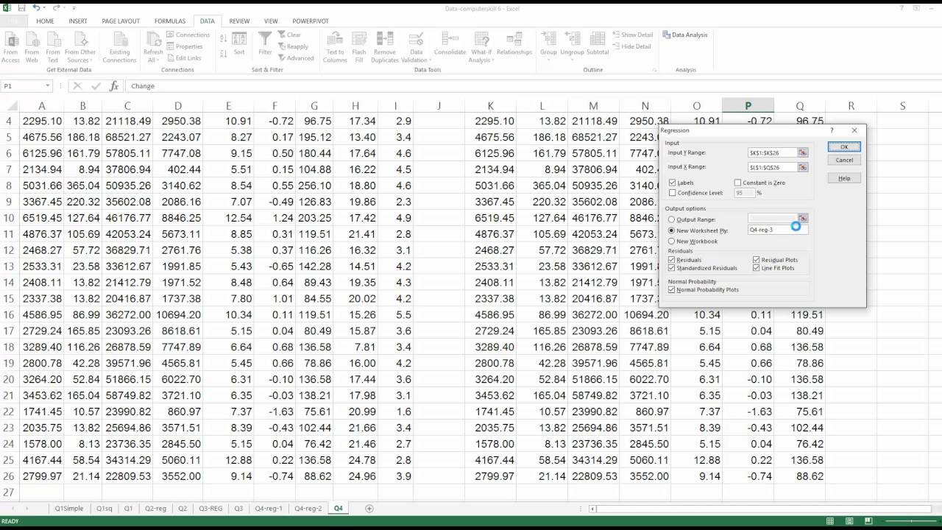
Task: Select New Worksheet Ply radio button
Action: [672, 230]
